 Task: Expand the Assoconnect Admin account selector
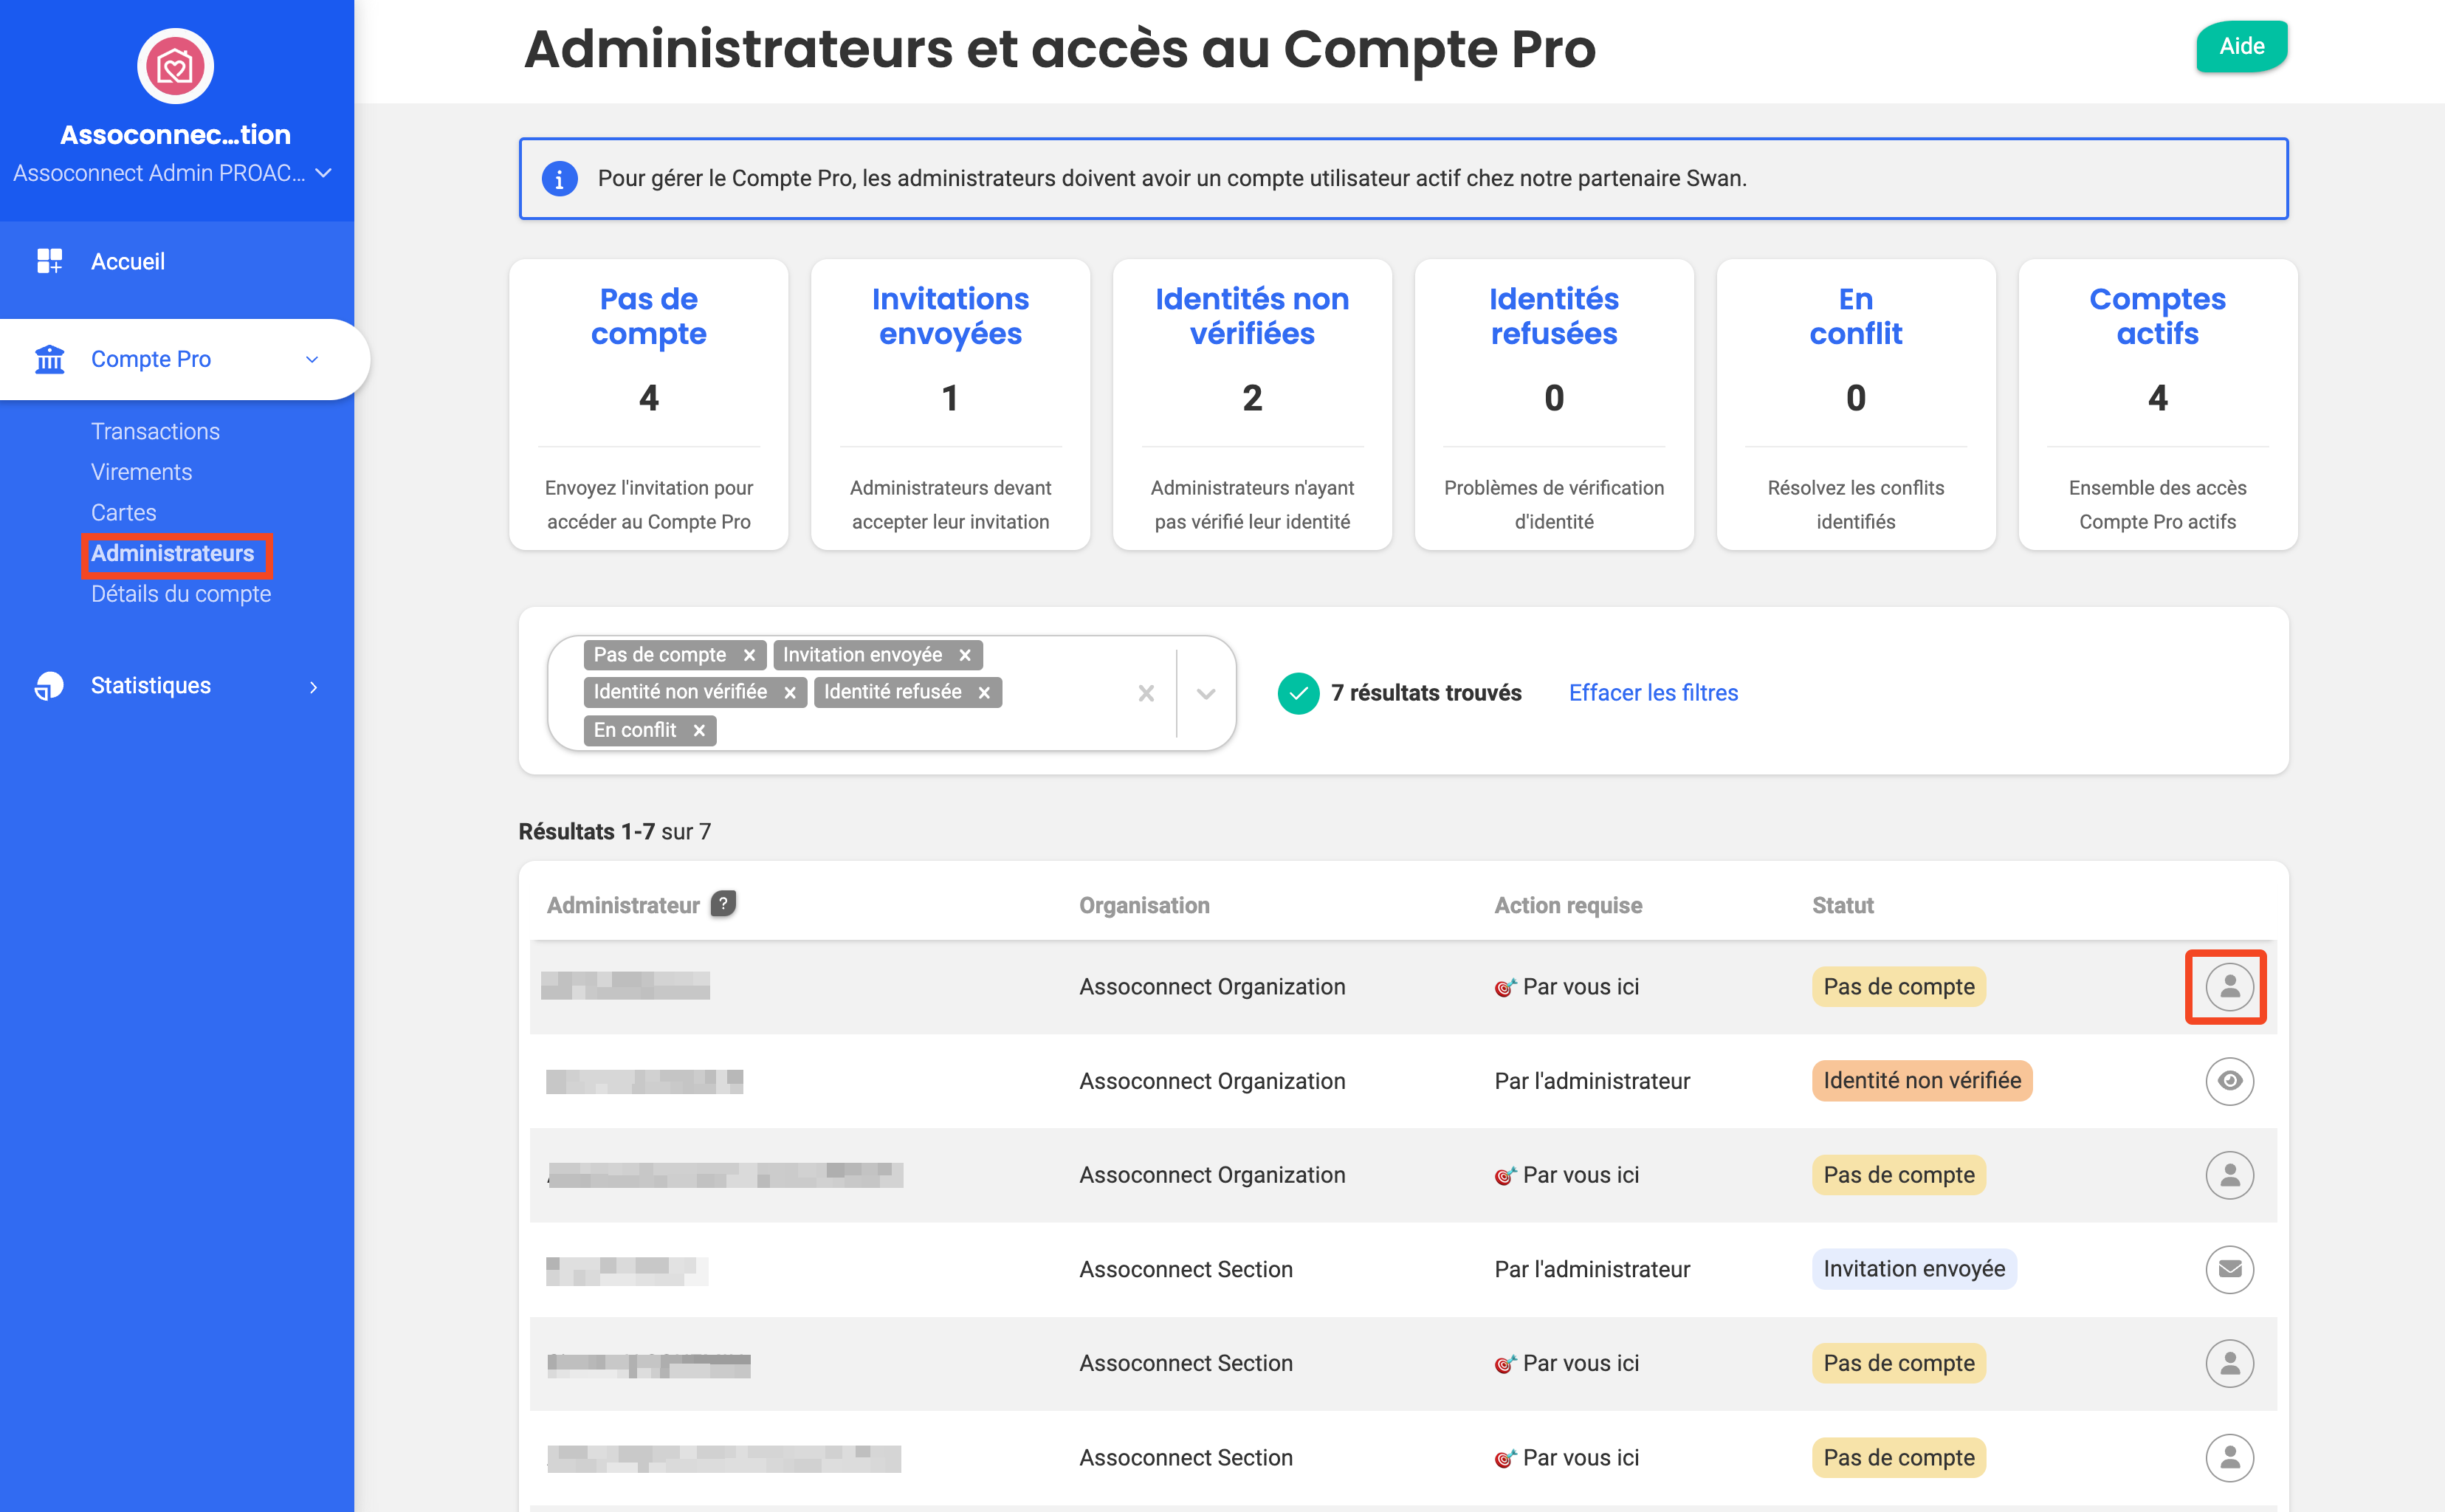[x=324, y=173]
